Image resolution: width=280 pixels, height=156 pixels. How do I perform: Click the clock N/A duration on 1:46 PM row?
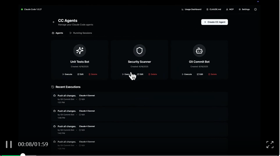click(82, 115)
